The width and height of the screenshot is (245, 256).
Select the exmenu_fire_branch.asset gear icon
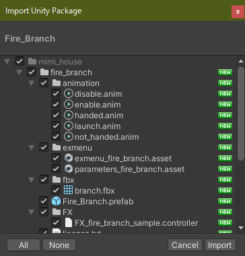coord(69,159)
